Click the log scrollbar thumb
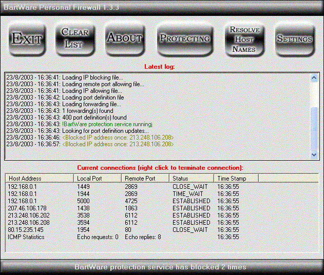Image resolution: width=324 pixels, height=275 pixels. tap(314, 128)
